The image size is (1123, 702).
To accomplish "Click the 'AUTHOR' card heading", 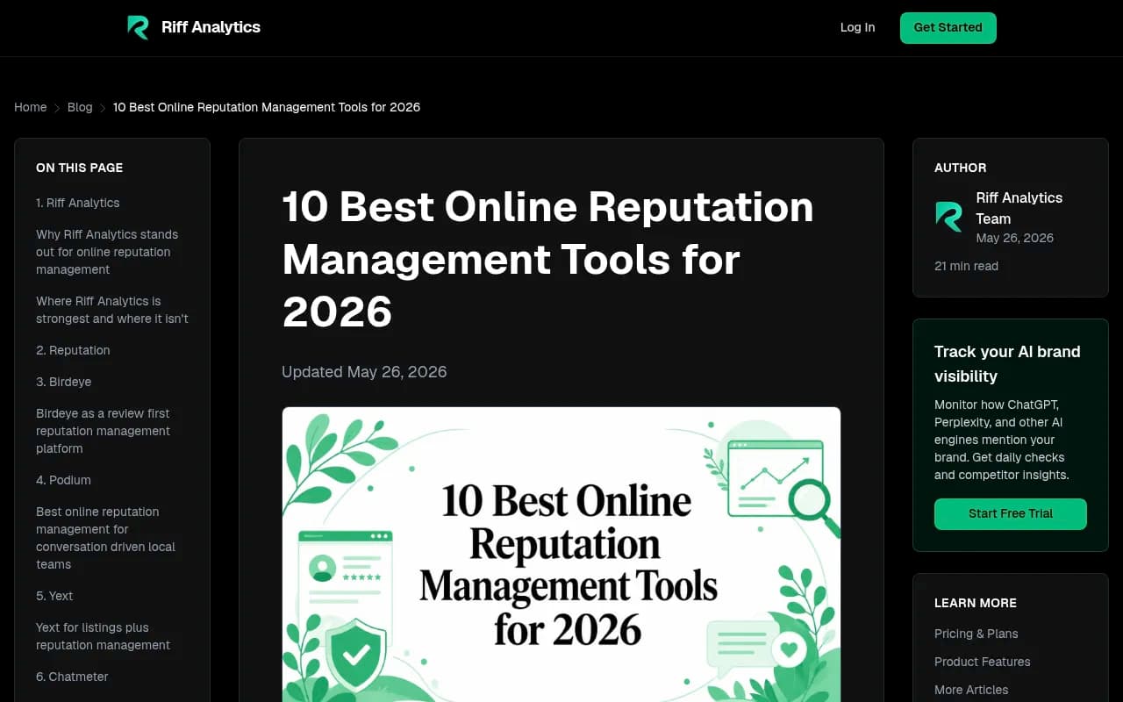I will point(960,168).
